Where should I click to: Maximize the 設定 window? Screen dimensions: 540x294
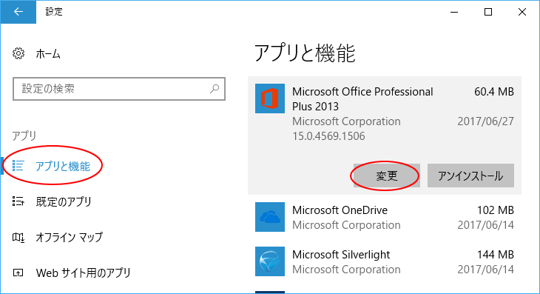(x=488, y=12)
